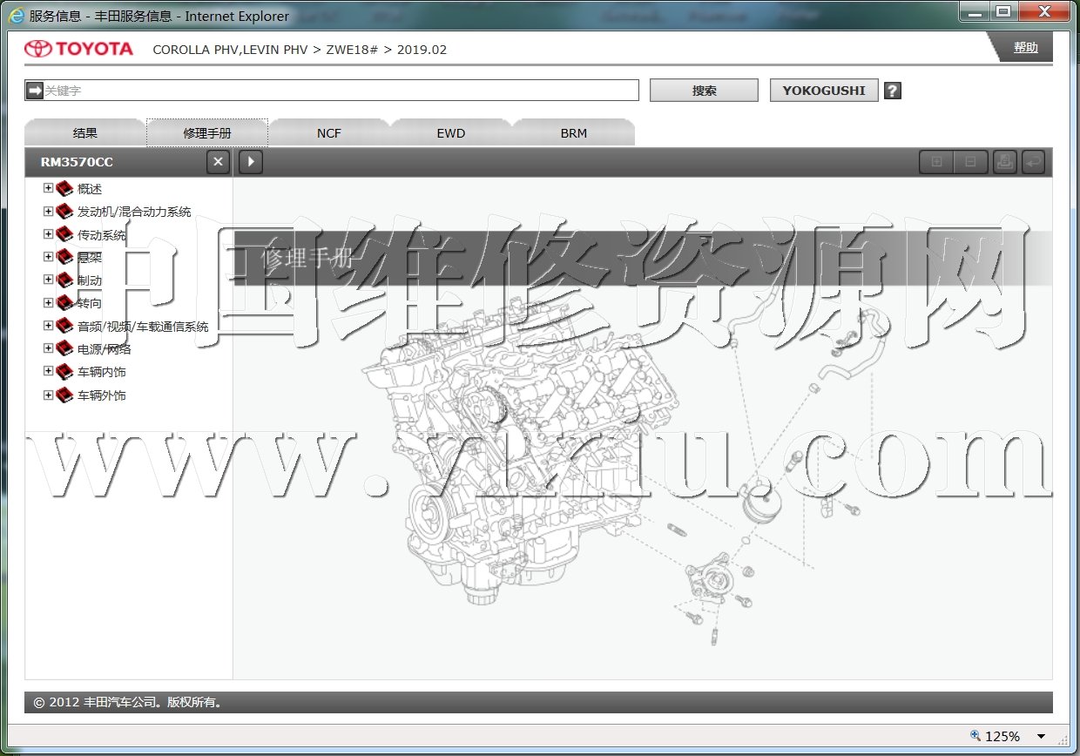The image size is (1080, 756).
Task: Click the question mark help icon
Action: pos(892,91)
